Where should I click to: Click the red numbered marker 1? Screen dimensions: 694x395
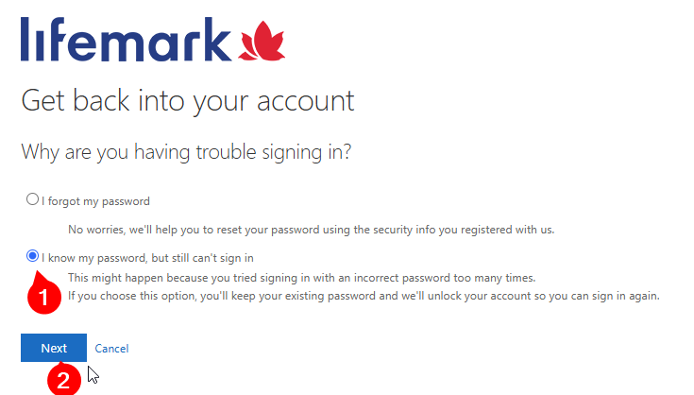(x=43, y=295)
